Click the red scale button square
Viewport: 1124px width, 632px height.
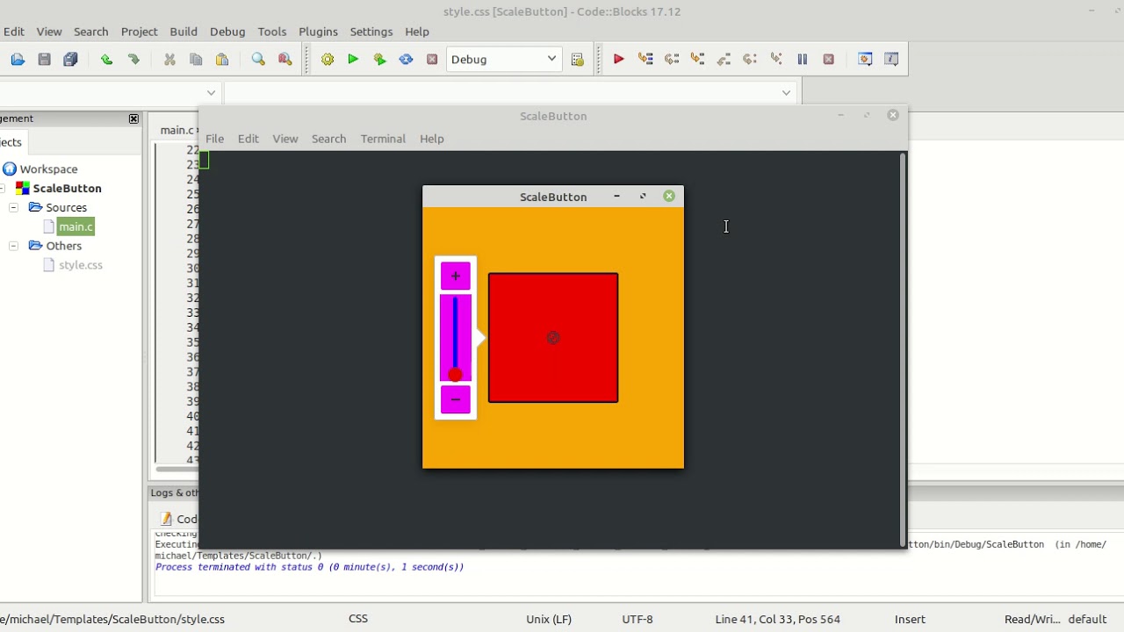[553, 338]
